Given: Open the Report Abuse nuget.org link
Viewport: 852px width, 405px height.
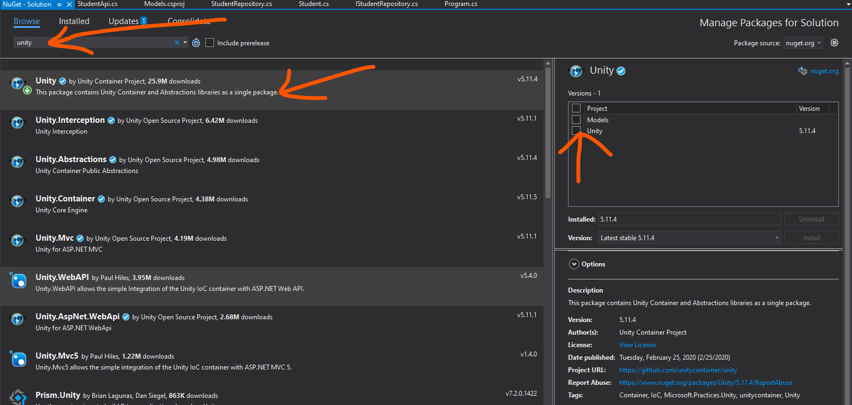Looking at the screenshot, I should 706,383.
